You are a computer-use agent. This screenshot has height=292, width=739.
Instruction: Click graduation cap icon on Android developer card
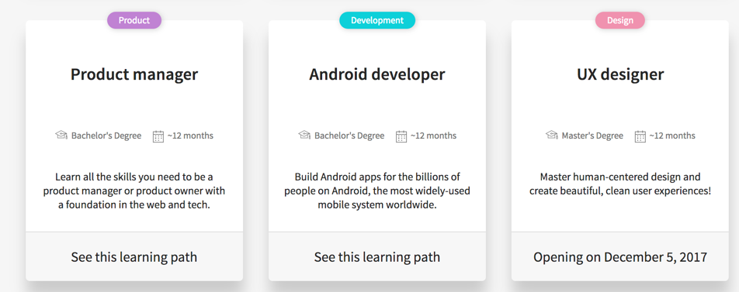pyautogui.click(x=304, y=136)
